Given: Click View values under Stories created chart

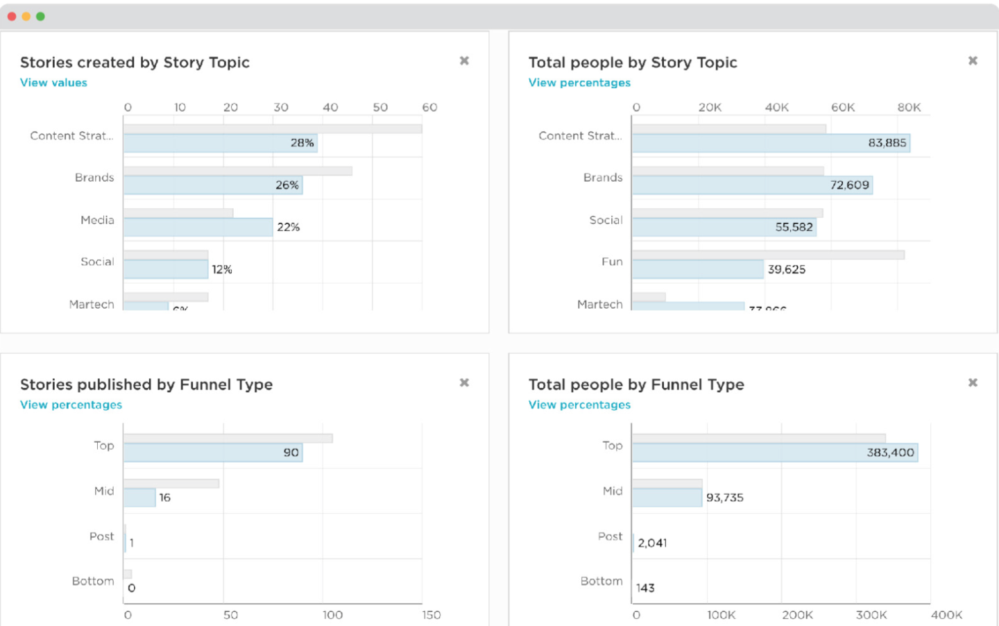Looking at the screenshot, I should 53,83.
